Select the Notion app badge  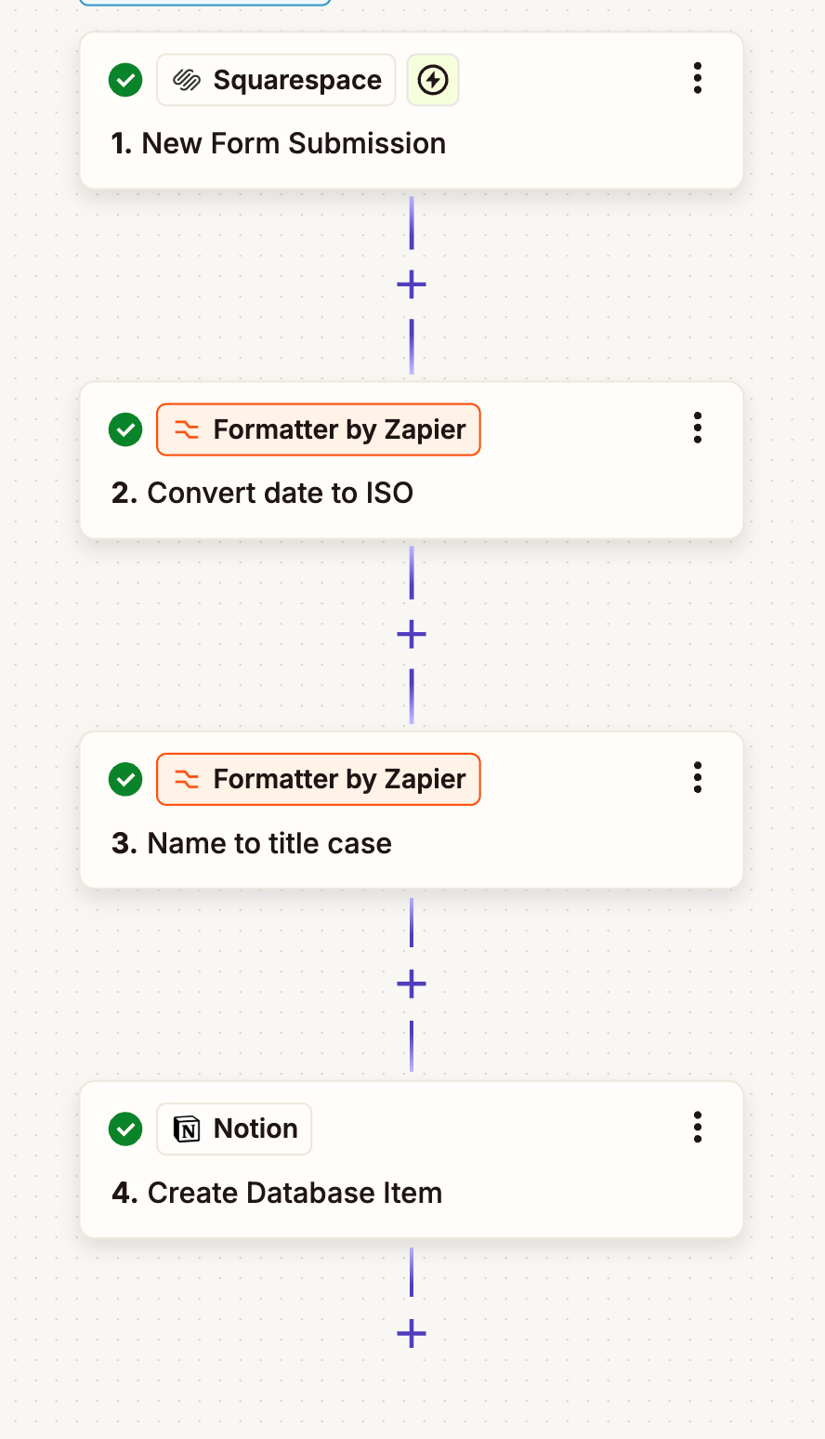point(234,1129)
